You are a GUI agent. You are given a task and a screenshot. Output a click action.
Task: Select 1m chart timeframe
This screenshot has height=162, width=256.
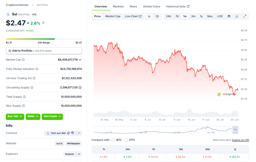click(185, 16)
